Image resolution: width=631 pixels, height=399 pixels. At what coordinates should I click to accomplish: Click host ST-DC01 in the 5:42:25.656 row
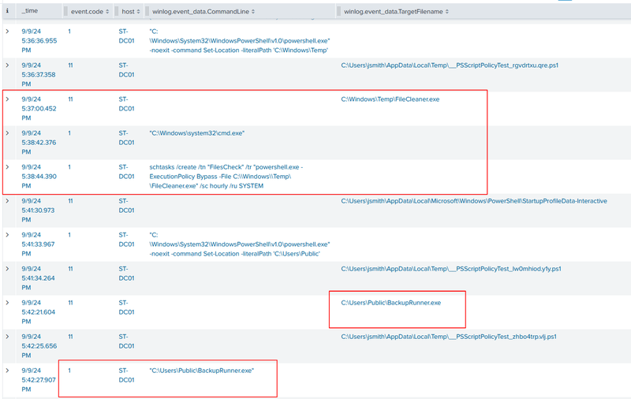point(126,341)
